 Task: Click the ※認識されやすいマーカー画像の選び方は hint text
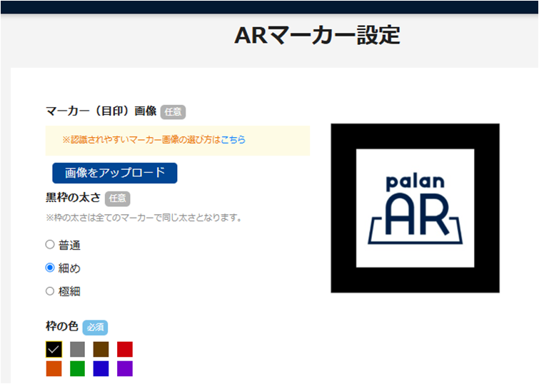(141, 140)
